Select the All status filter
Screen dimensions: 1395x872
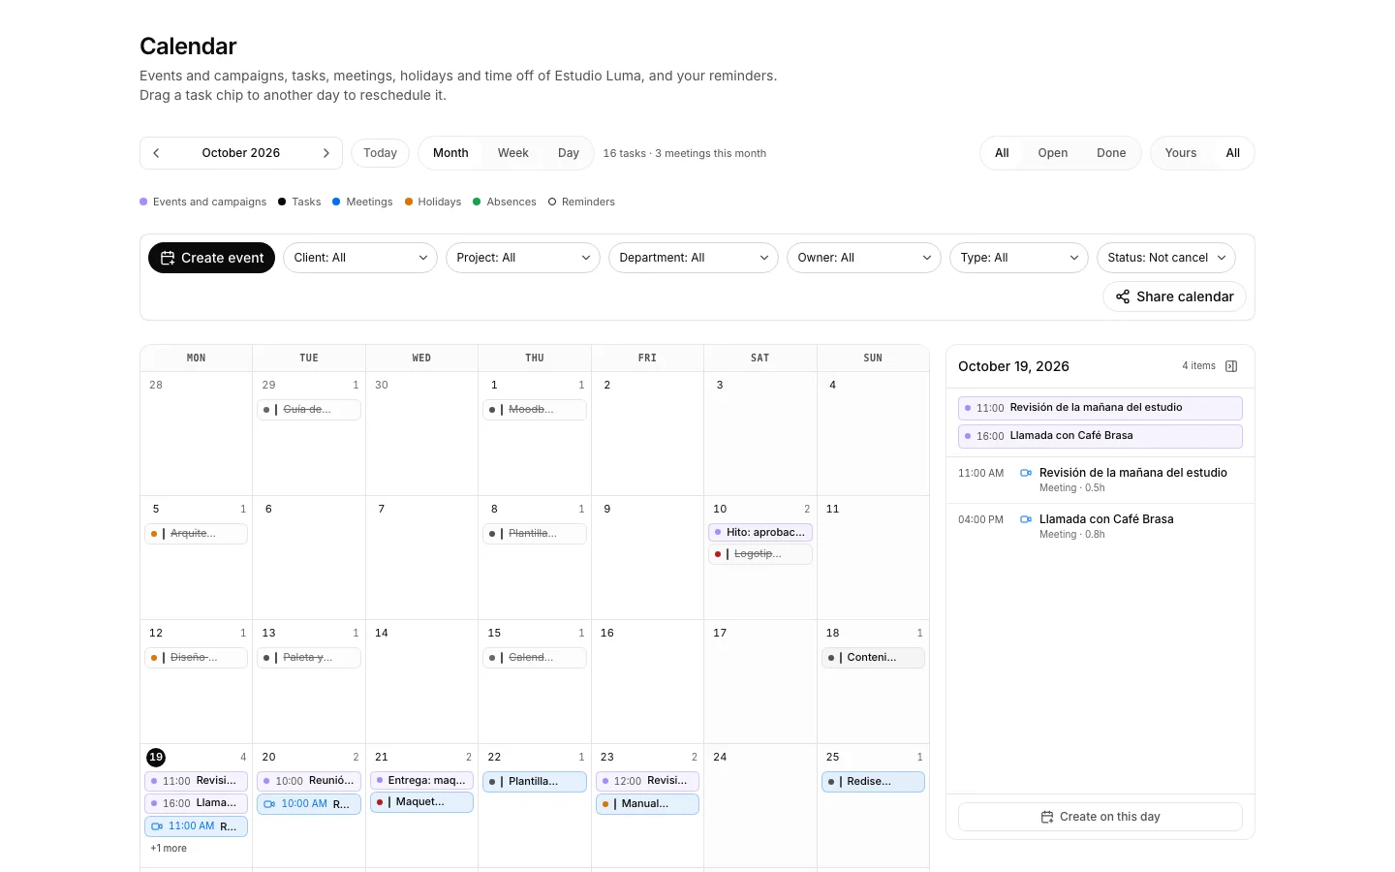pyautogui.click(x=1002, y=153)
